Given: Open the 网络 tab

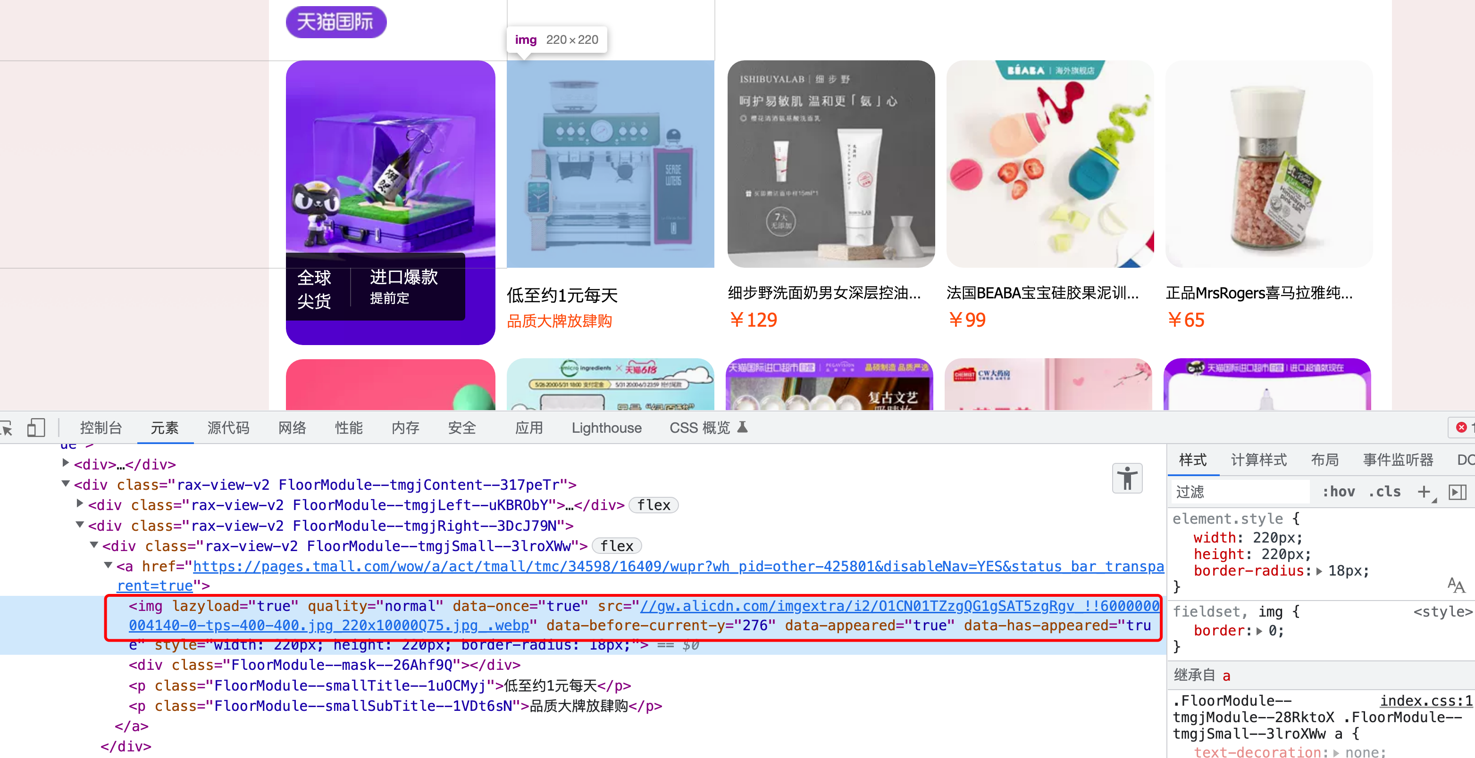Looking at the screenshot, I should 292,428.
